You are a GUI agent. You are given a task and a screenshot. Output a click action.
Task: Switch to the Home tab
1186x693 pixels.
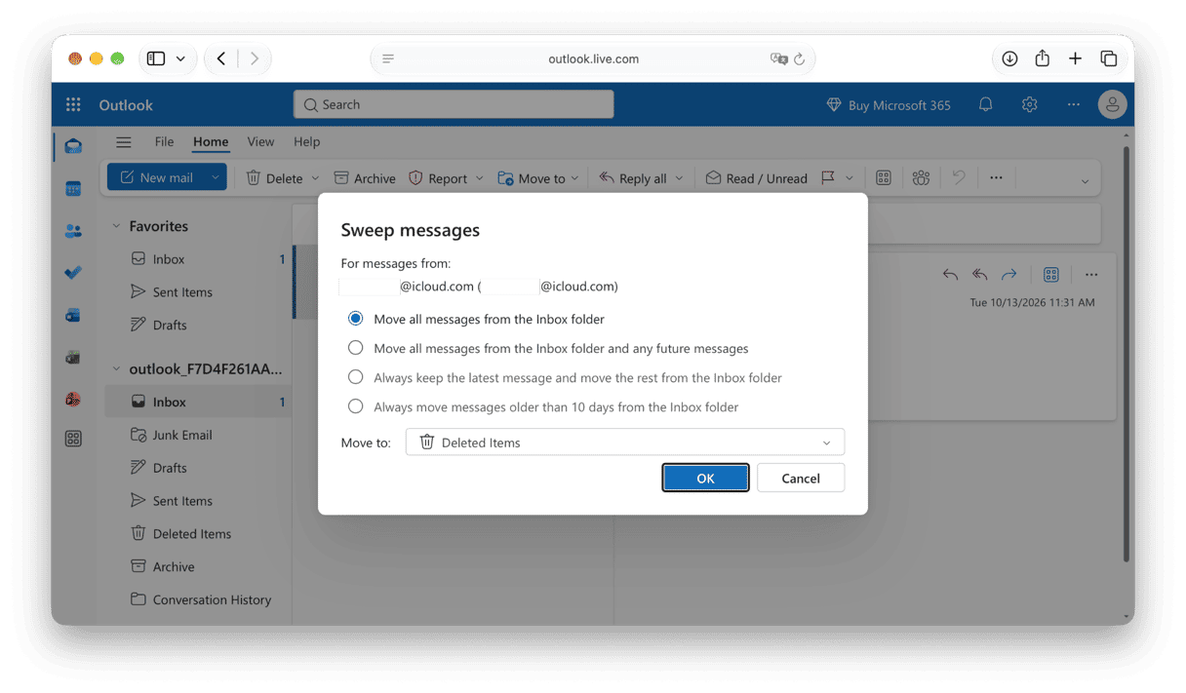click(211, 141)
